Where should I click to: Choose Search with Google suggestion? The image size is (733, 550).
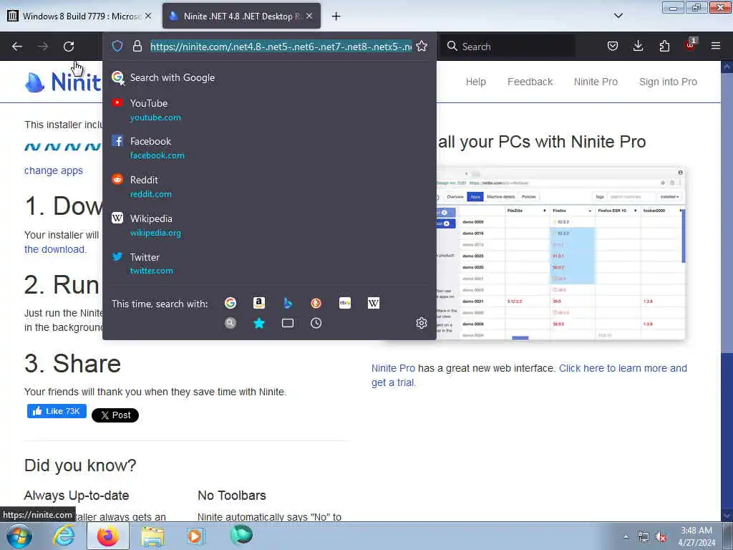pyautogui.click(x=269, y=77)
